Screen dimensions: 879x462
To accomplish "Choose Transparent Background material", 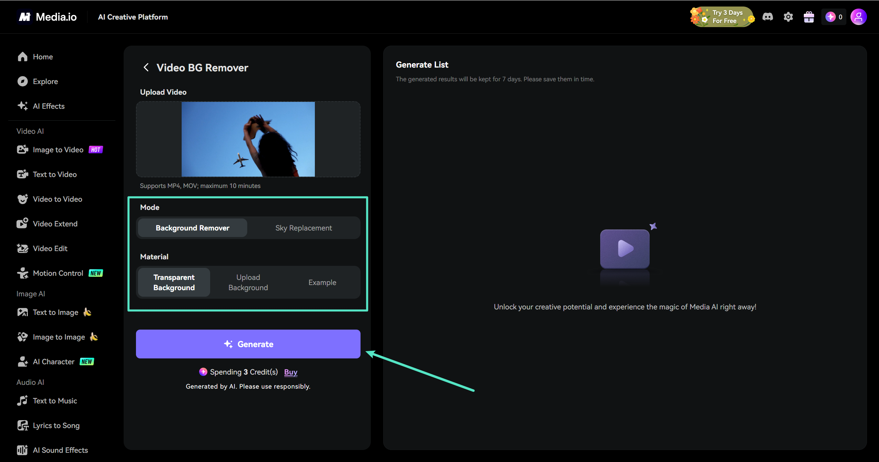I will pos(174,282).
